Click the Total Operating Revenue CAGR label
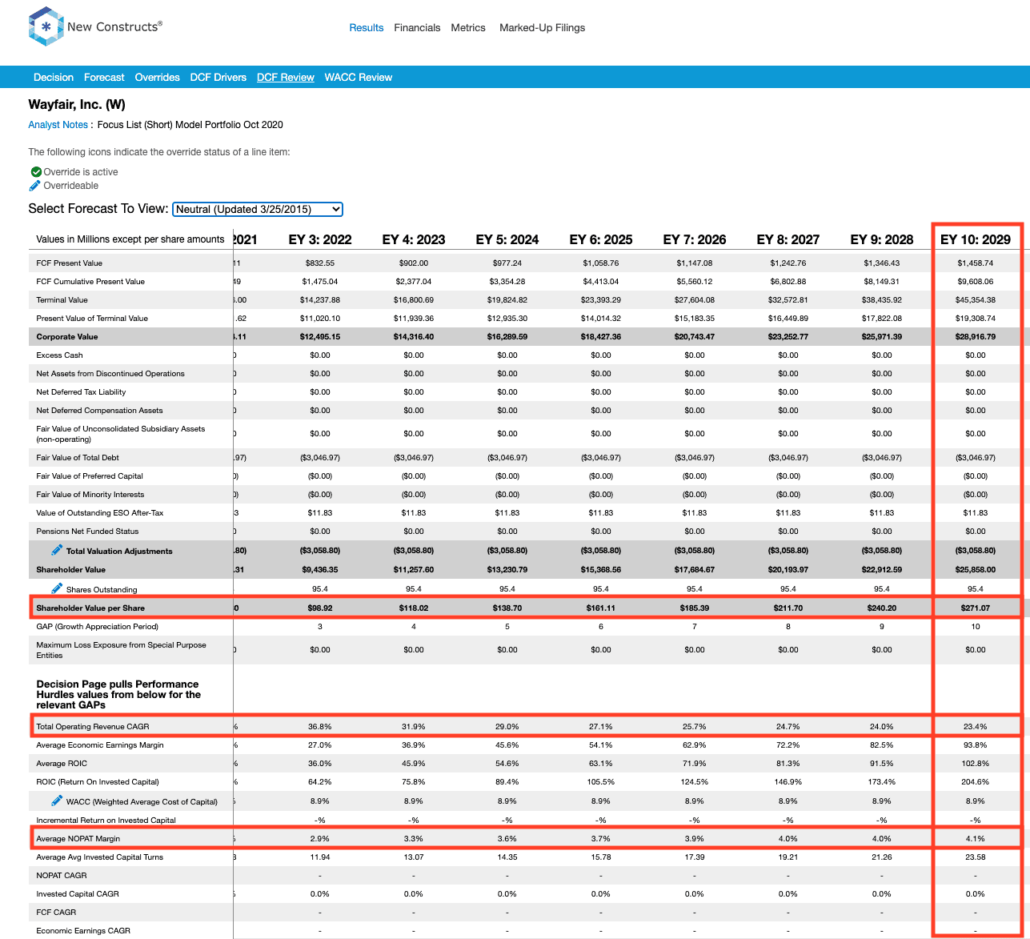This screenshot has height=939, width=1030. [93, 727]
